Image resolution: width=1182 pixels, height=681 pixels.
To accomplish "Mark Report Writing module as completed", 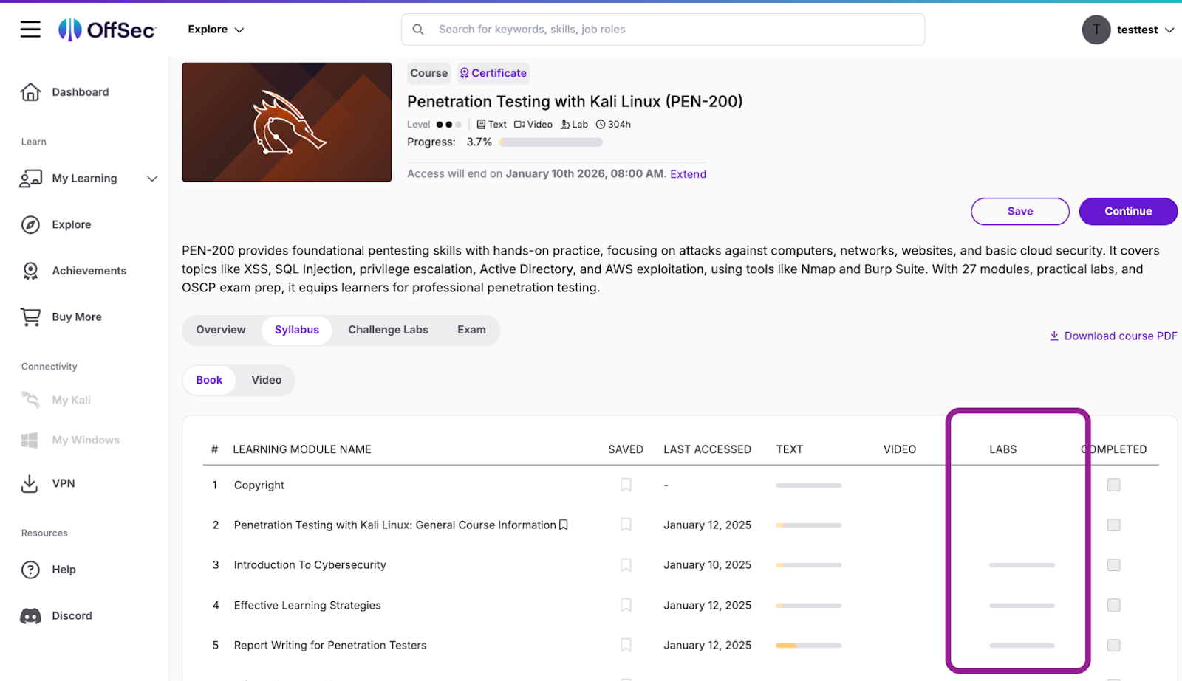I will point(1114,645).
